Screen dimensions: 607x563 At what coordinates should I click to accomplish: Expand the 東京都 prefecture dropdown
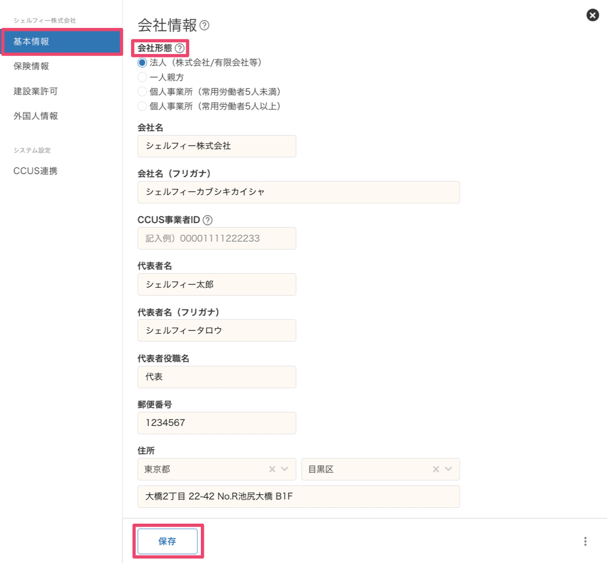click(x=285, y=469)
